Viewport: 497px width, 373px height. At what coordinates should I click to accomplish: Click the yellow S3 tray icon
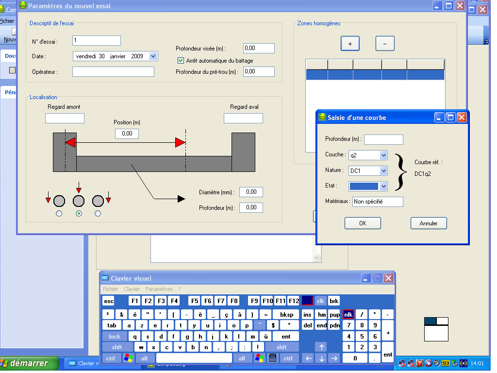[x=446, y=363]
